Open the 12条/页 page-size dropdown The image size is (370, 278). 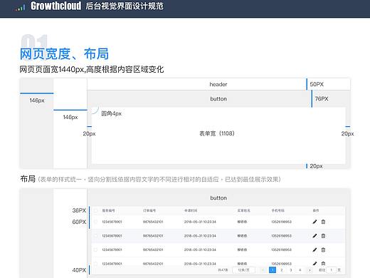point(244,270)
